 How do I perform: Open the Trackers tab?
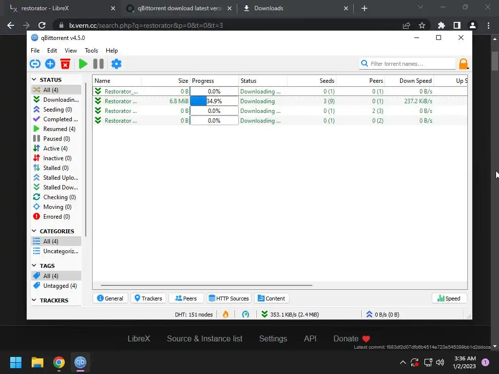148,299
